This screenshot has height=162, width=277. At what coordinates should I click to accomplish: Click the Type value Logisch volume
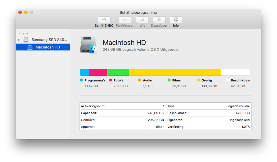click(x=238, y=106)
